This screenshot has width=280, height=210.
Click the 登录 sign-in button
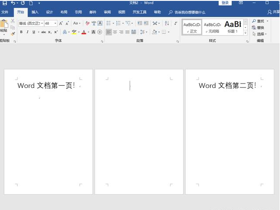pyautogui.click(x=225, y=3)
